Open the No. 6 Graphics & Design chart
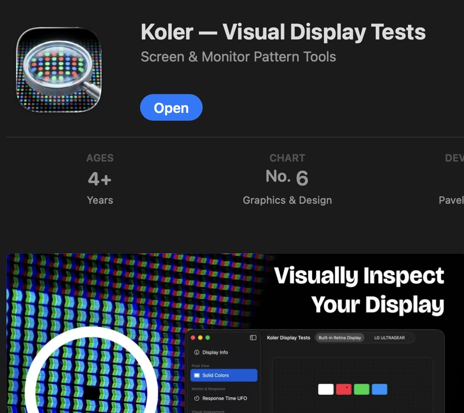464x413 pixels. [x=287, y=179]
